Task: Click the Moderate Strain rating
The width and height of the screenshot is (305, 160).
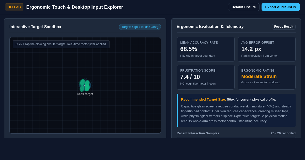Action: 259,76
